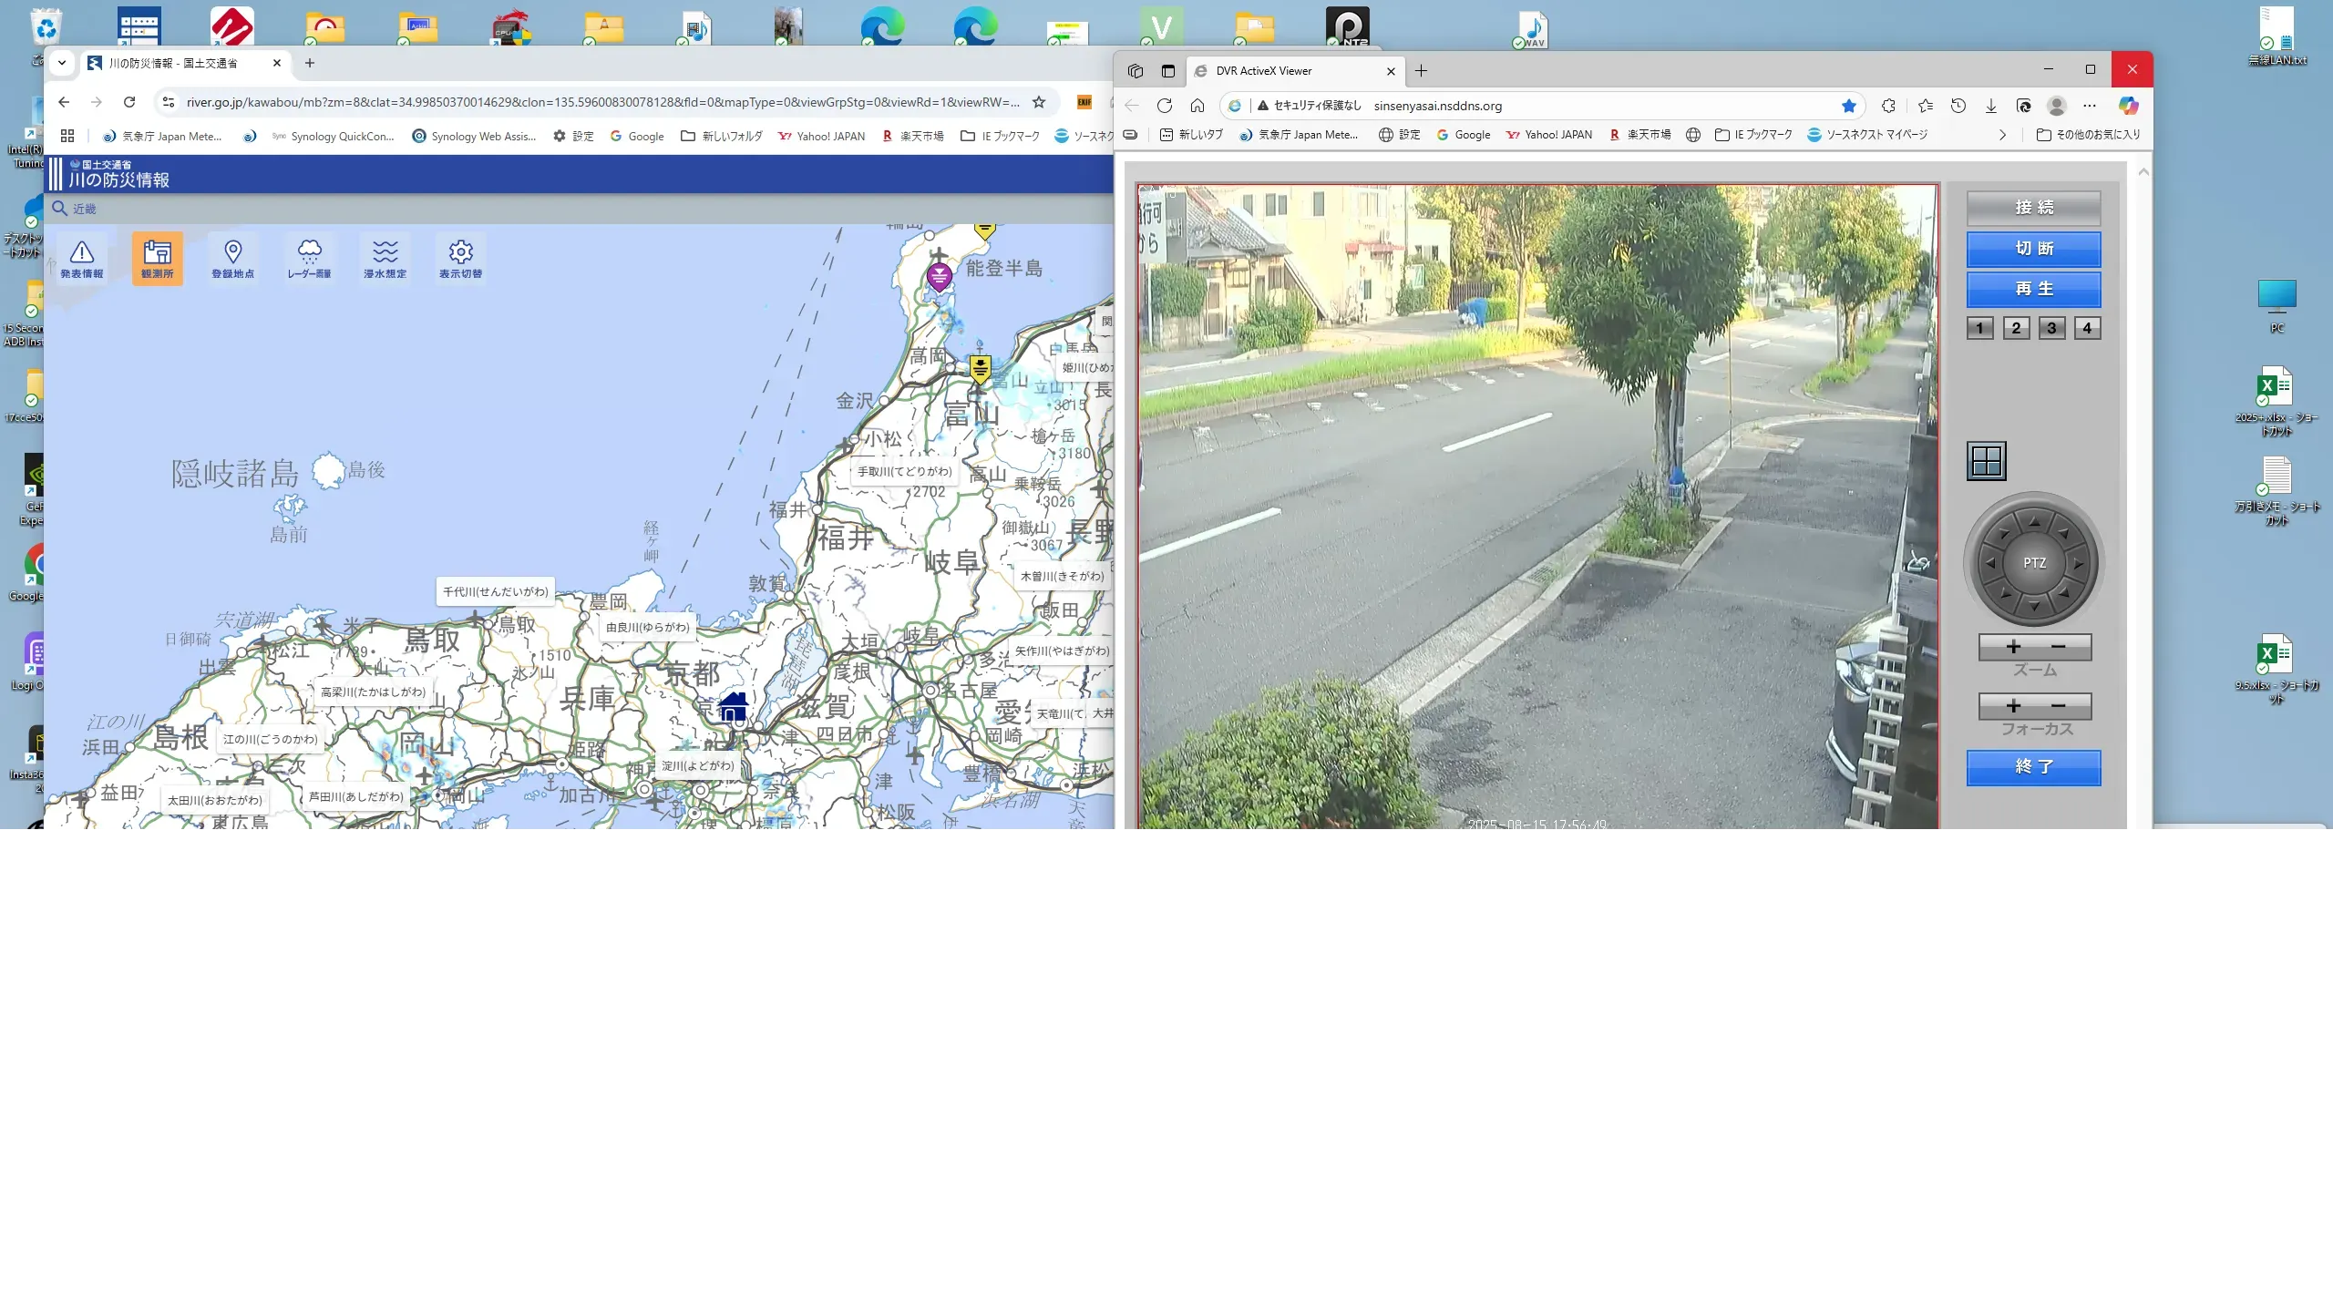Expand the Edge bookmarks overflow chevron
Screen dimensions: 2333x1312
(x=2002, y=135)
